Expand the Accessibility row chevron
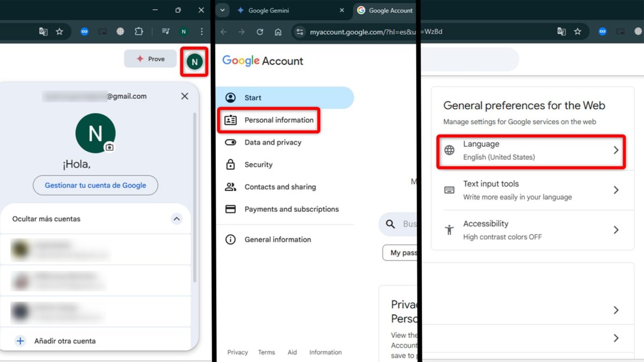The width and height of the screenshot is (644, 362). click(x=616, y=230)
